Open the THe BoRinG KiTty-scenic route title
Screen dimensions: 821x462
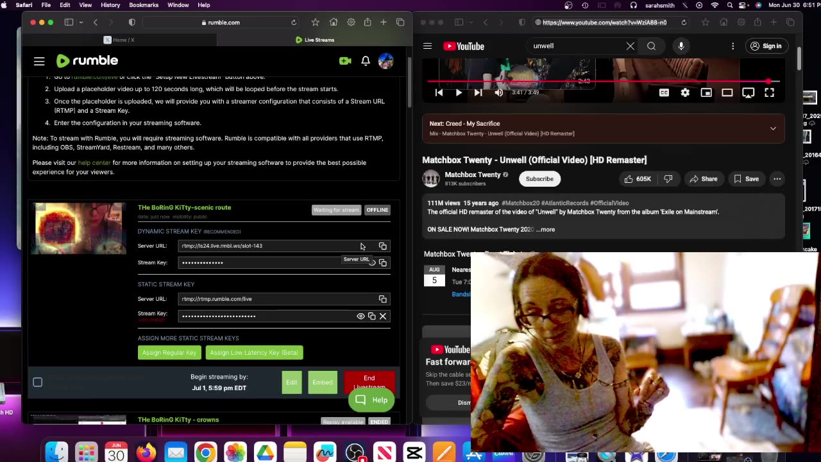pyautogui.click(x=184, y=207)
